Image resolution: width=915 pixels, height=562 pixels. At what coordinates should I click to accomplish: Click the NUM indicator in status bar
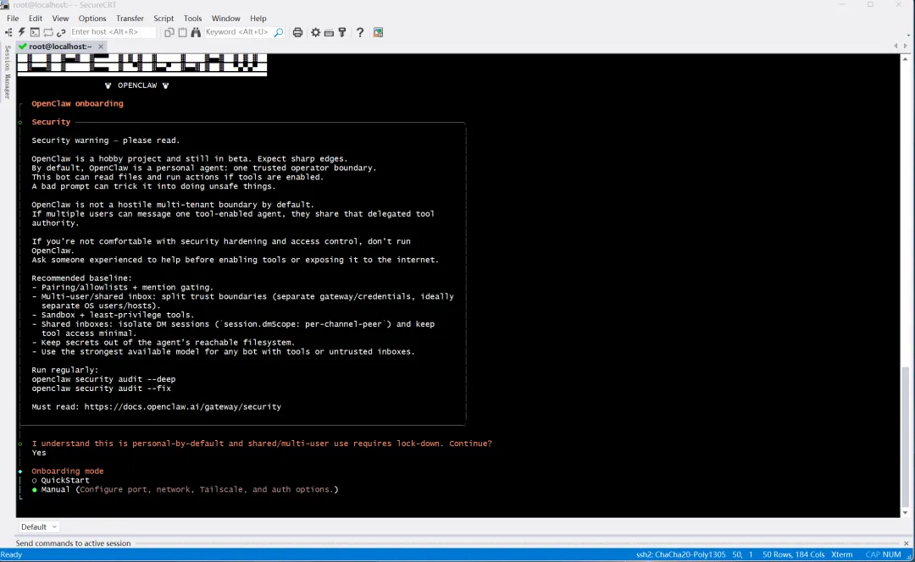tap(891, 554)
